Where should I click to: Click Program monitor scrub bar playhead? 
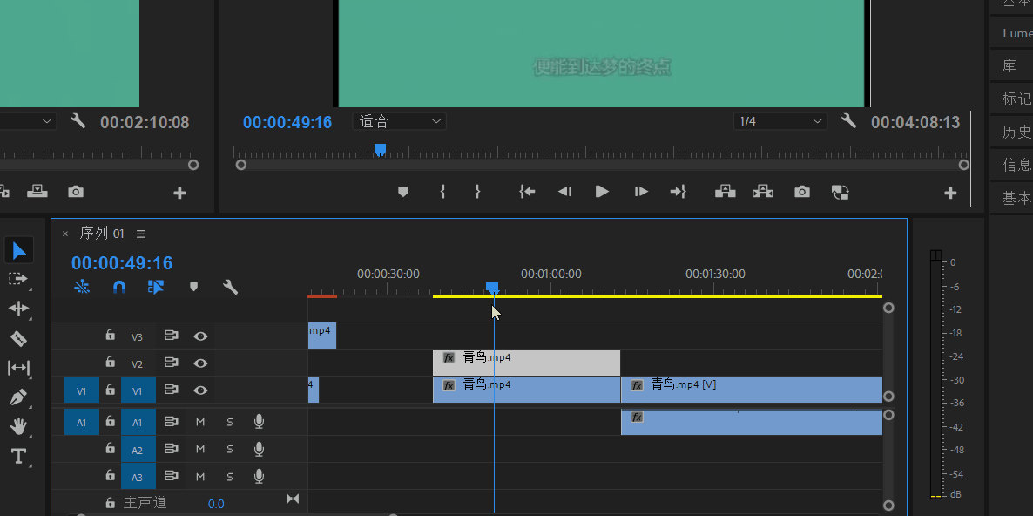click(x=380, y=150)
